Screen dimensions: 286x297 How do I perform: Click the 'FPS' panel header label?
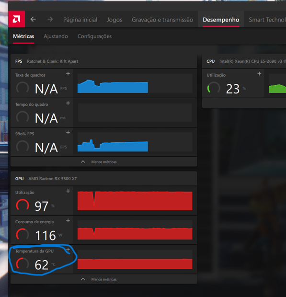click(x=19, y=61)
